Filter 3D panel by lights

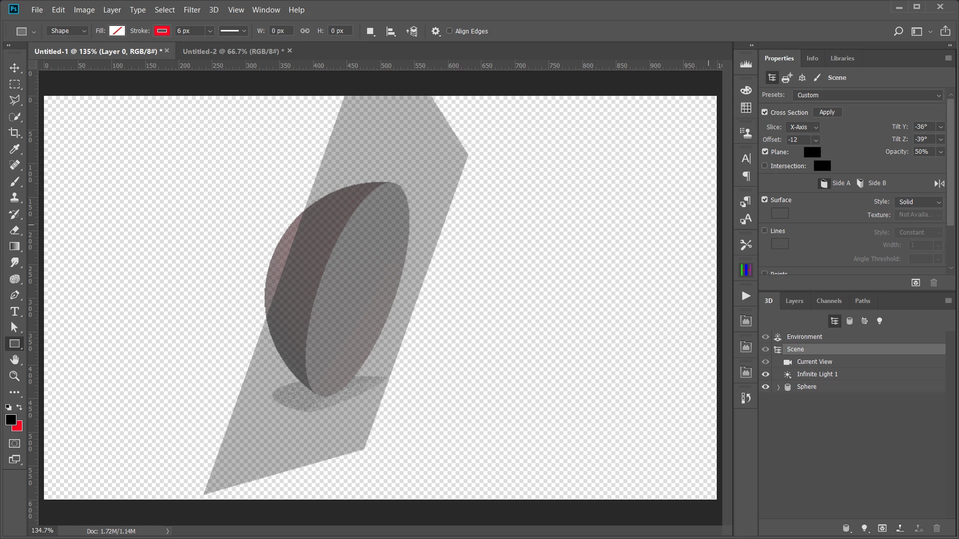880,321
